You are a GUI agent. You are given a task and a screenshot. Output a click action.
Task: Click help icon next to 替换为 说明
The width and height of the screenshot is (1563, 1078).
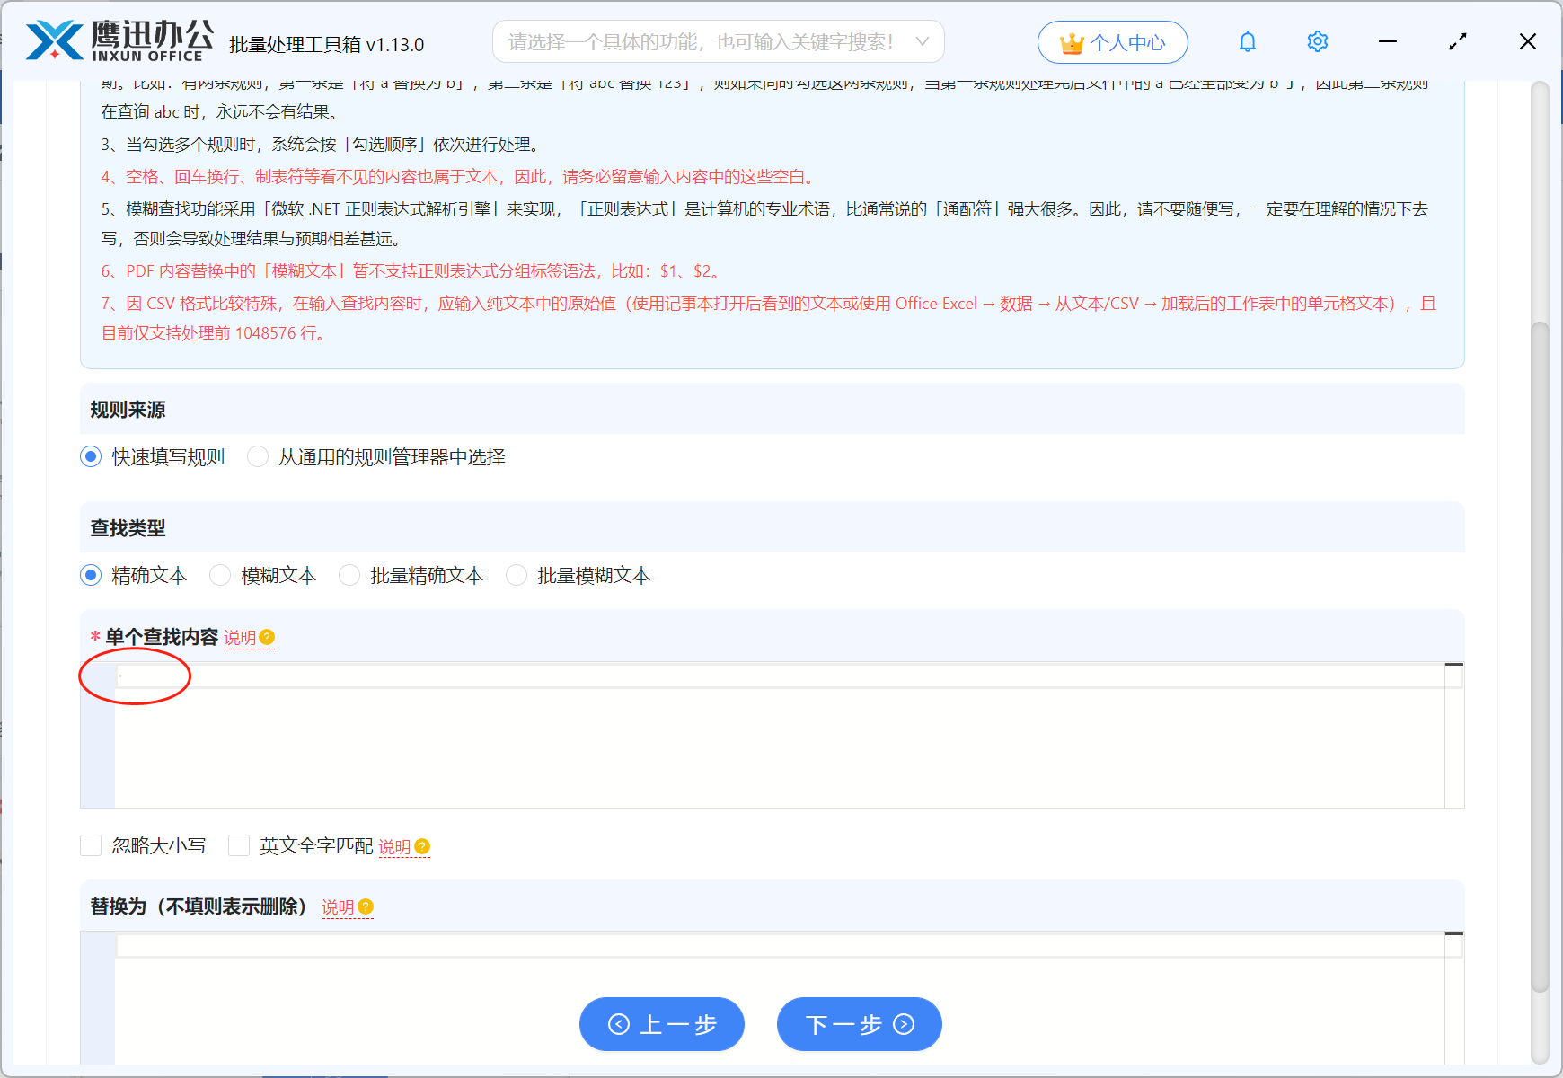(x=364, y=907)
